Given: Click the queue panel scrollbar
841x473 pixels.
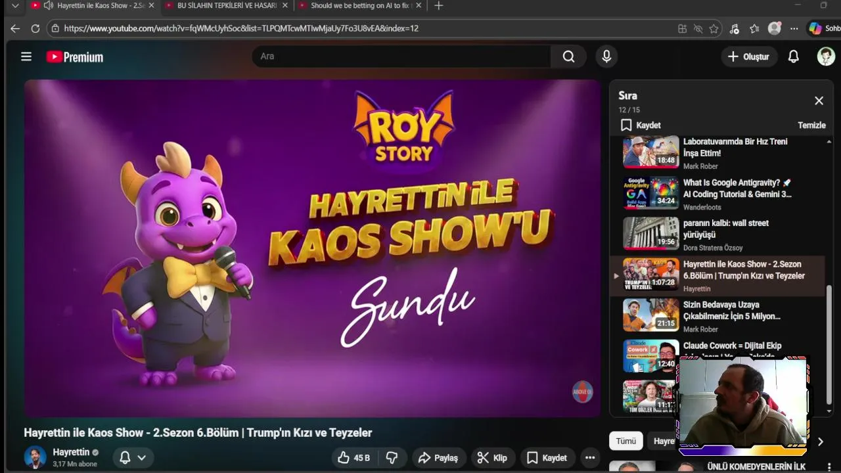Looking at the screenshot, I should (x=829, y=344).
